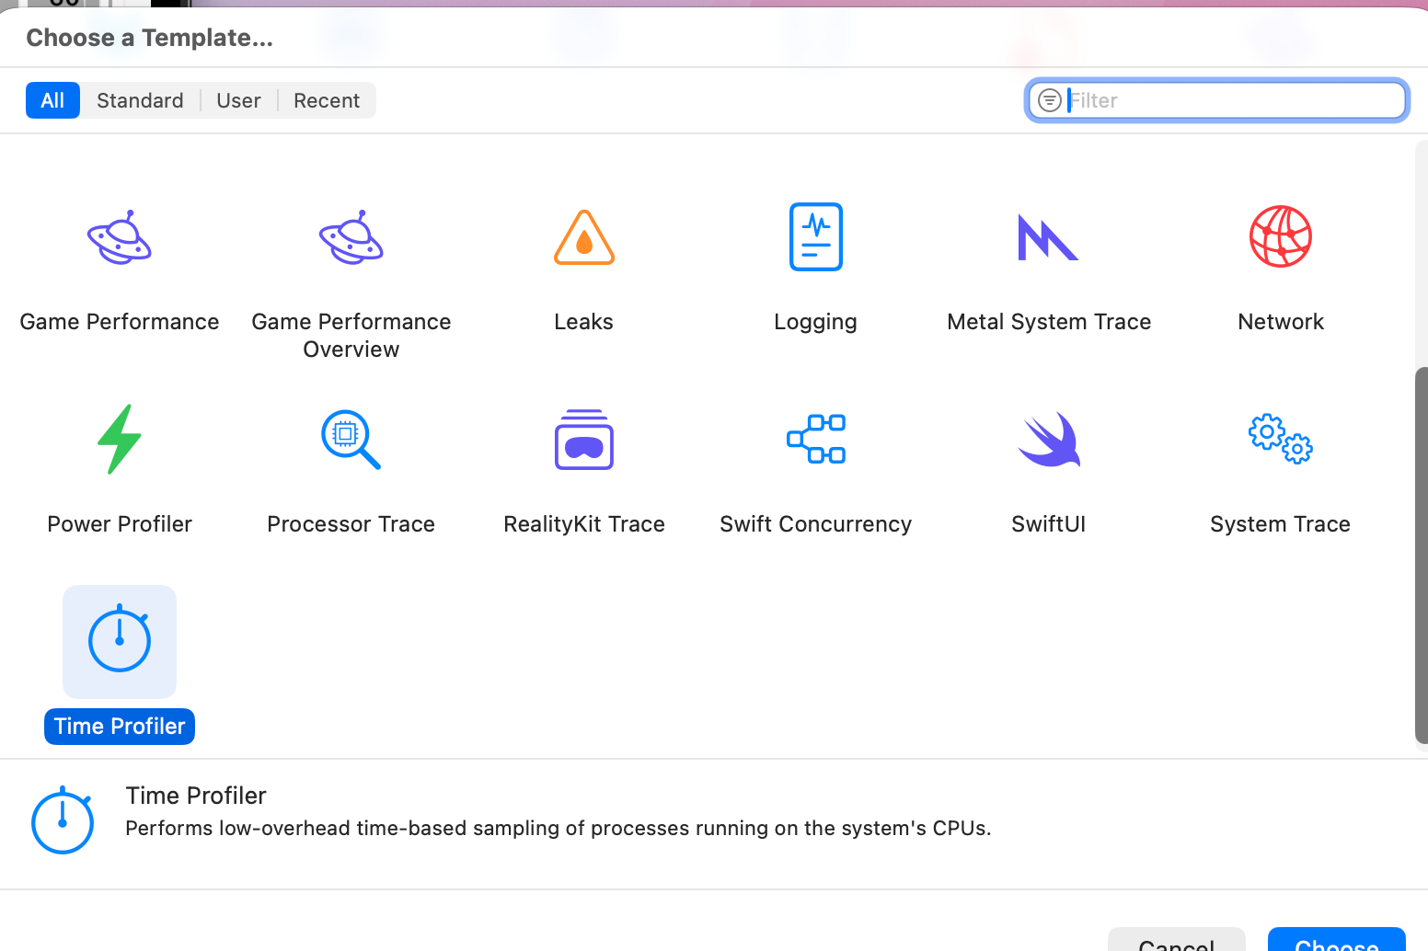The width and height of the screenshot is (1428, 951).
Task: Click the "Game Performance Overview" label
Action: tap(351, 336)
